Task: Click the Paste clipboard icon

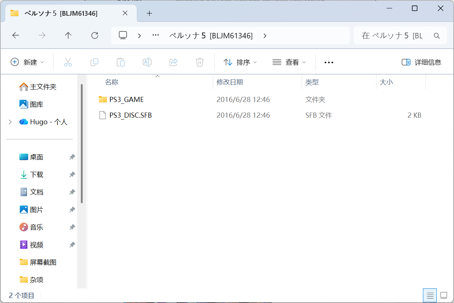Action: (121, 62)
